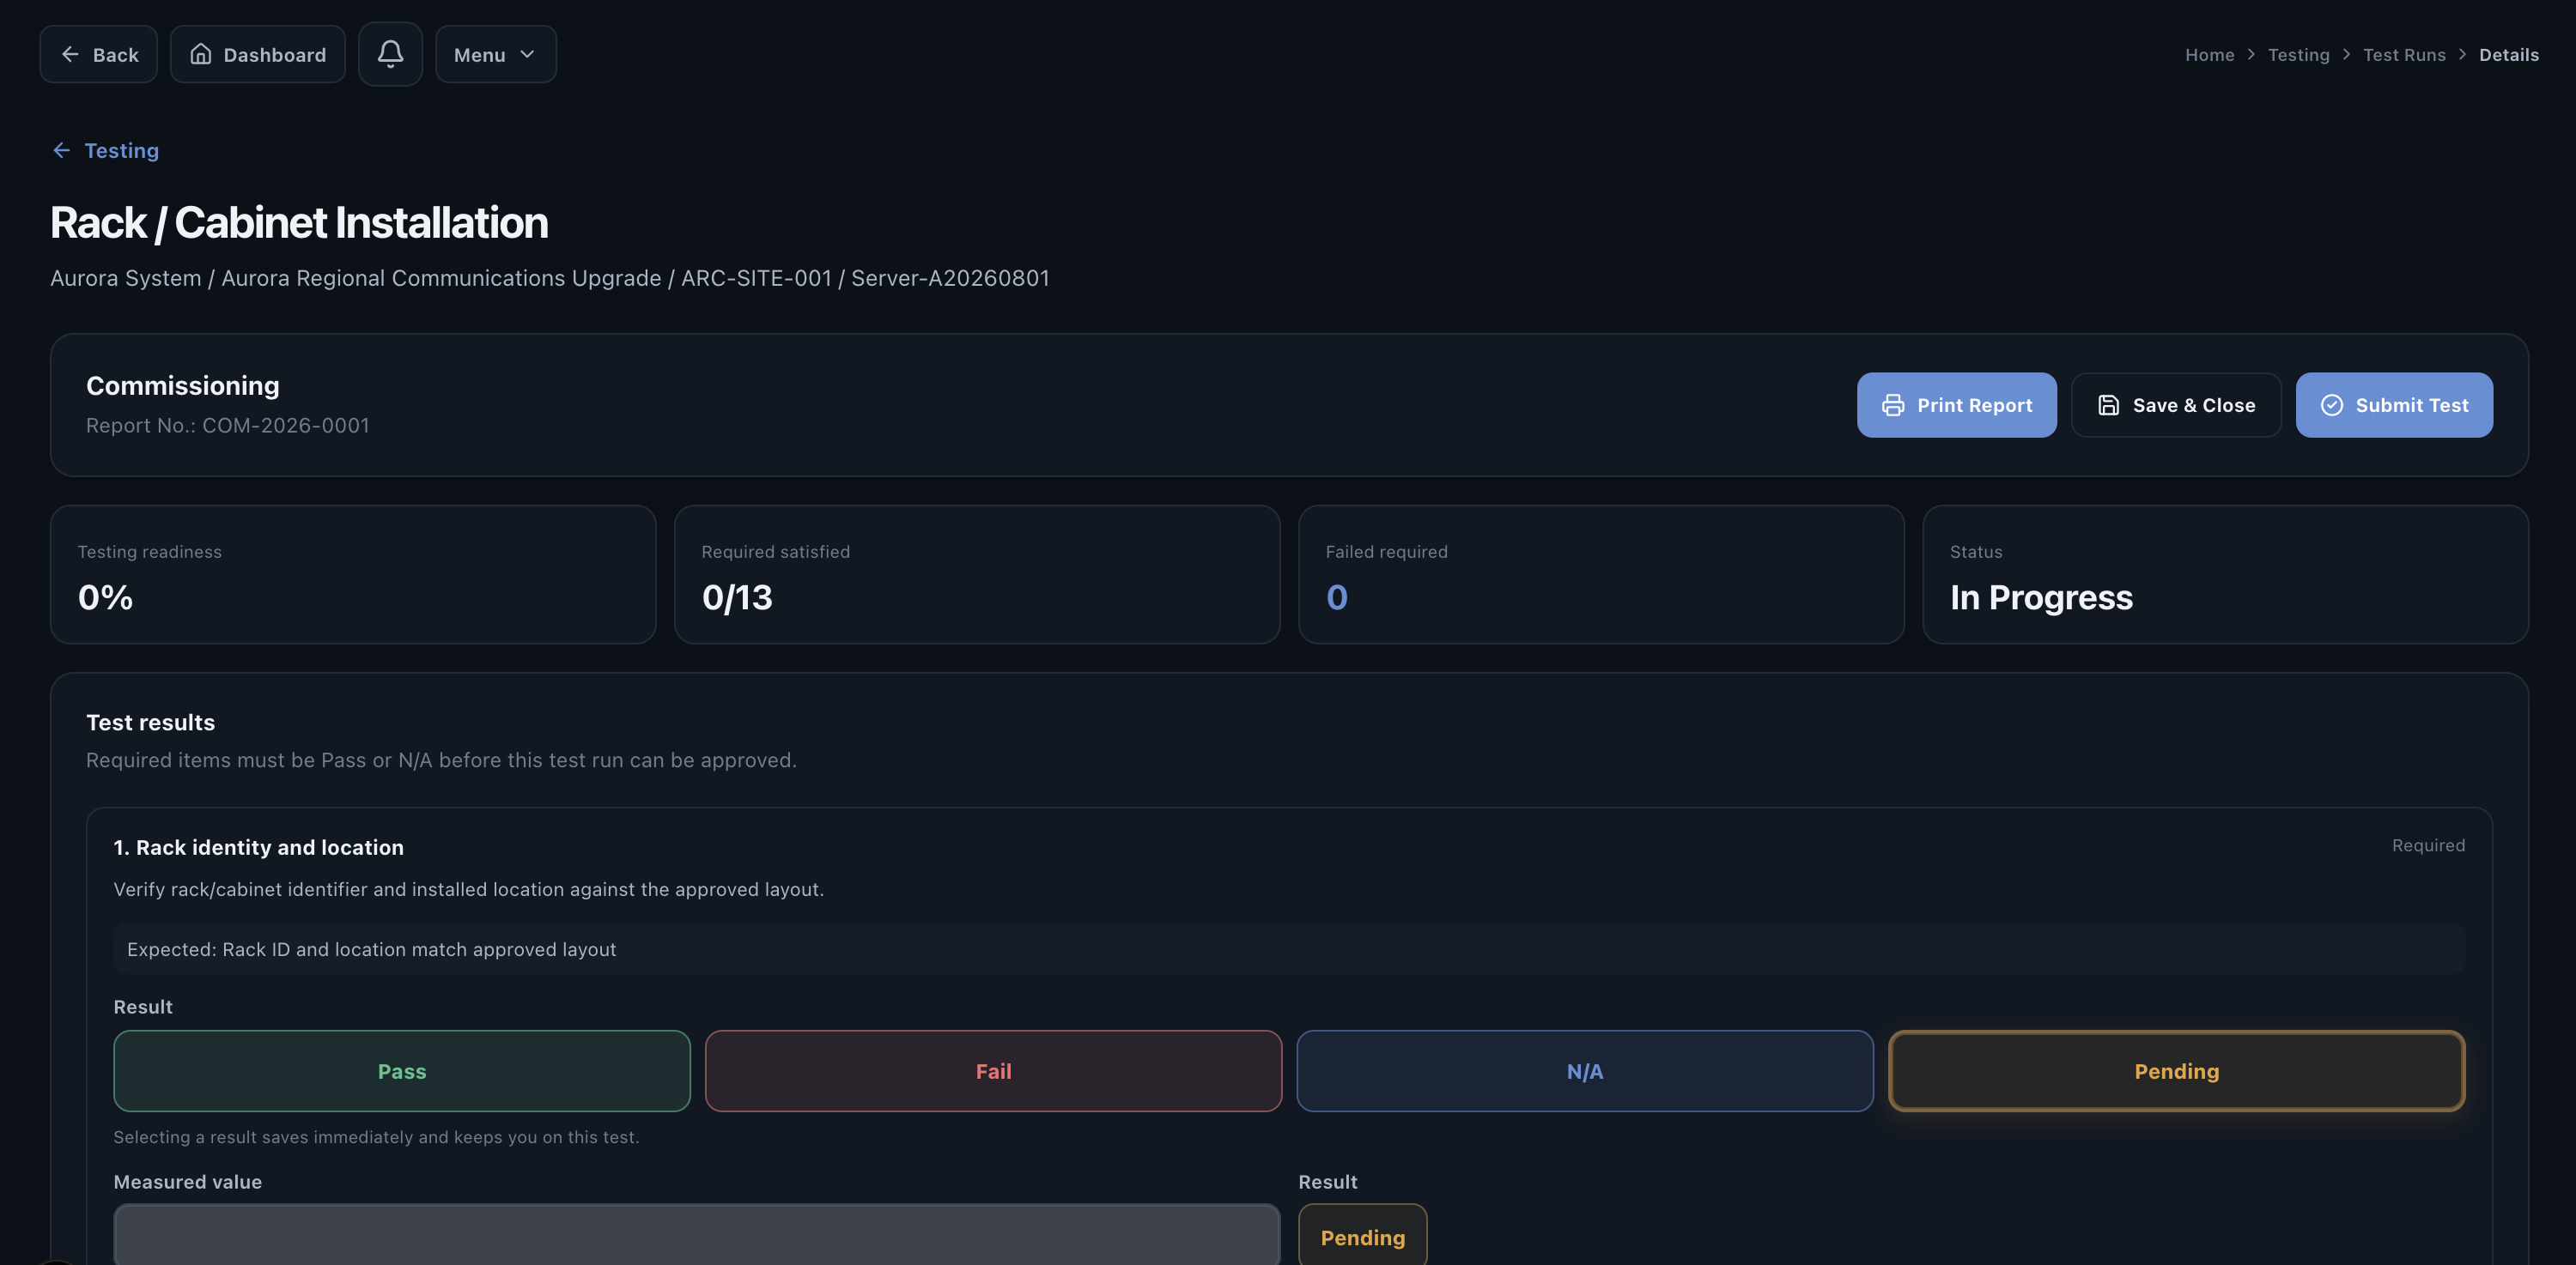Open notifications bell icon
This screenshot has width=2576, height=1265.
click(x=390, y=54)
